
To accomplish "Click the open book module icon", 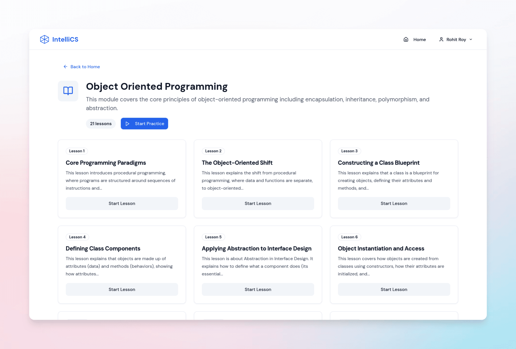I will pyautogui.click(x=68, y=91).
